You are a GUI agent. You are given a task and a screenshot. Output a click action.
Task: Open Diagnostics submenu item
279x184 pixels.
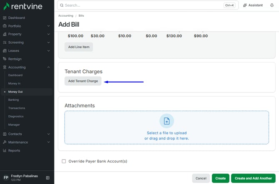tap(16, 117)
